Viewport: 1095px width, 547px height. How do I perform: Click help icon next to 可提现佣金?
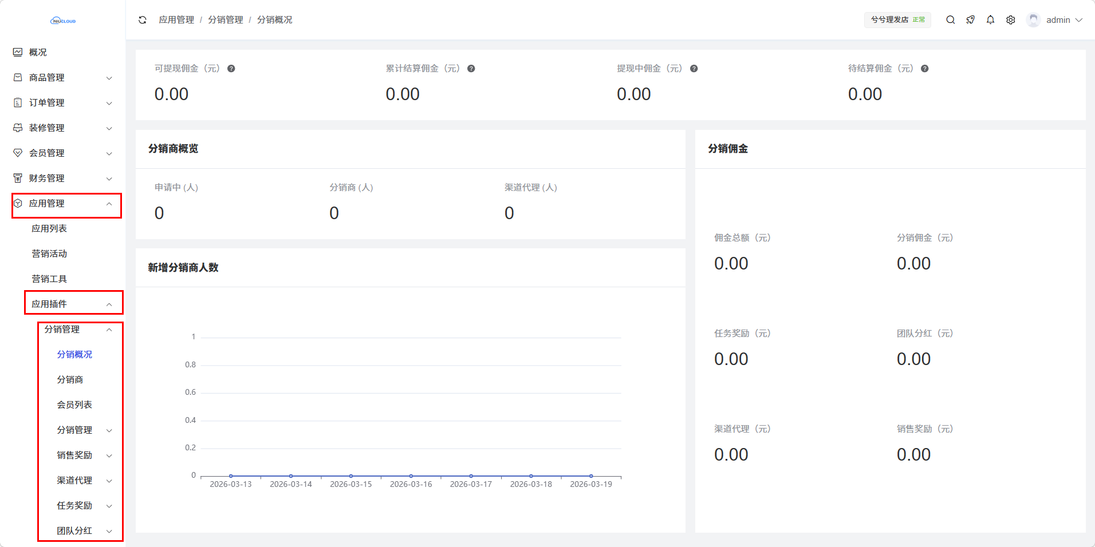(231, 69)
